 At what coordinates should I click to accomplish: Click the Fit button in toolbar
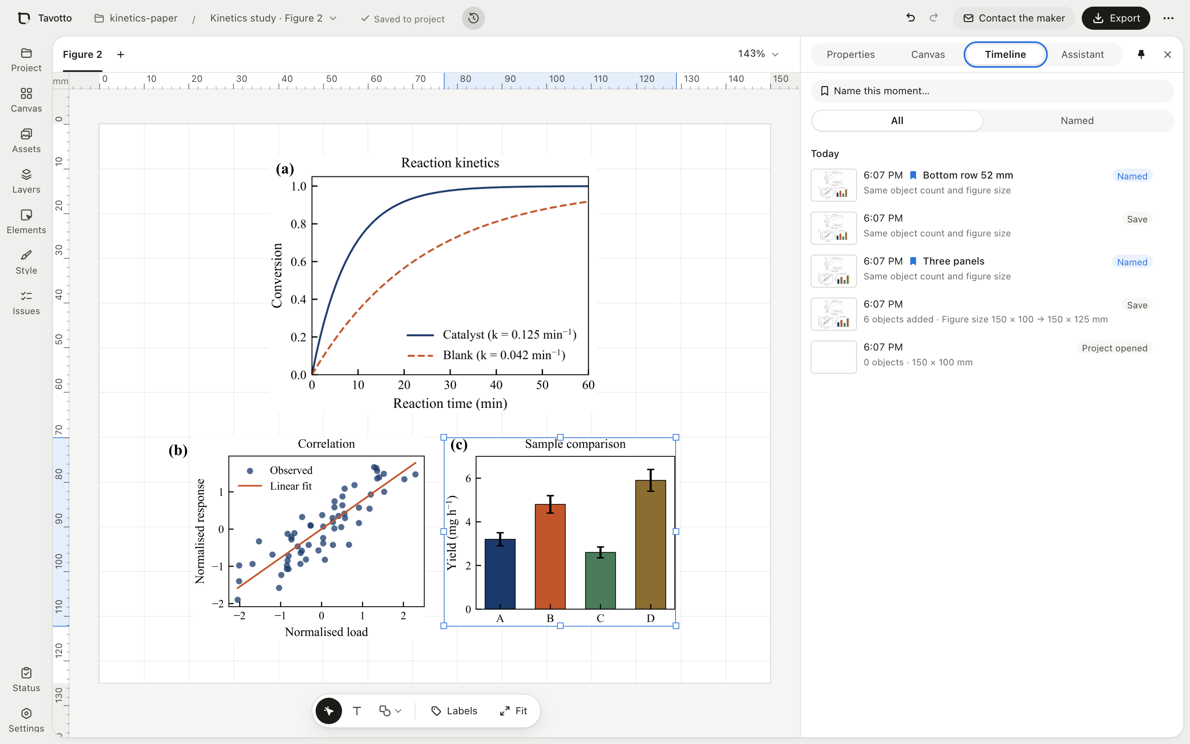(513, 711)
